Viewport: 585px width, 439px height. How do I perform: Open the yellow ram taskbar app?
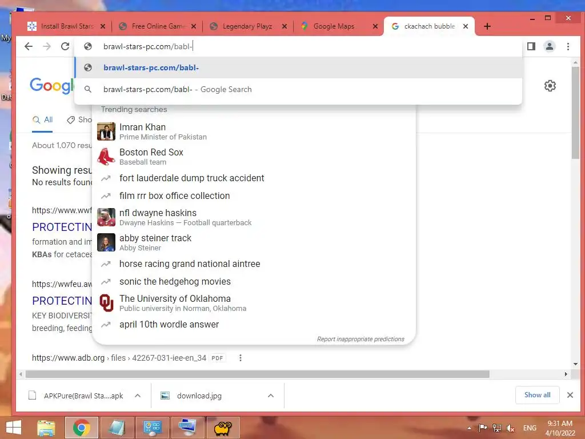[x=223, y=428]
